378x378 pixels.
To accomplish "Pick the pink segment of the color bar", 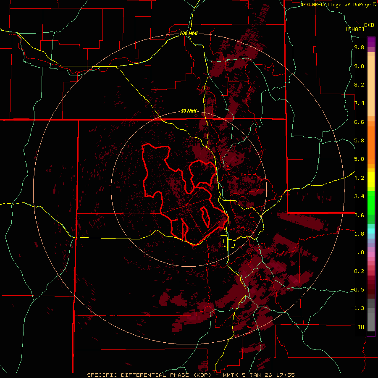I will pos(371,255).
